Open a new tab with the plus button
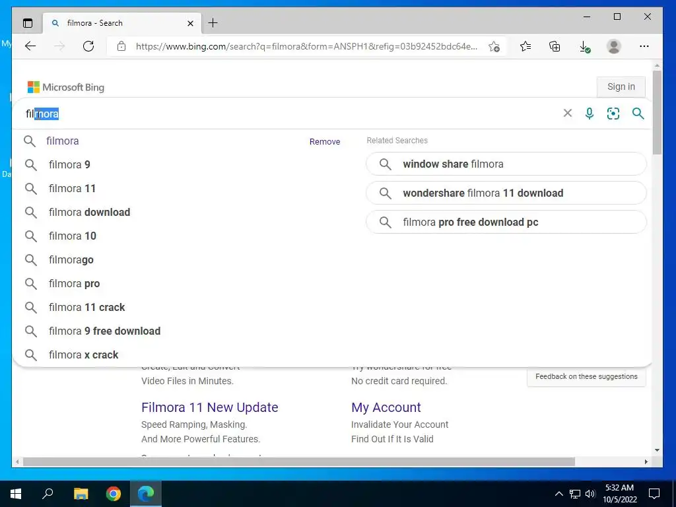676x507 pixels. [213, 23]
